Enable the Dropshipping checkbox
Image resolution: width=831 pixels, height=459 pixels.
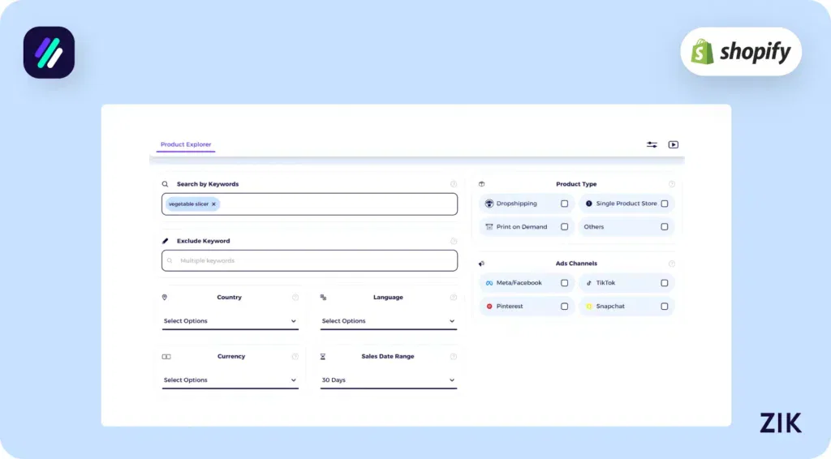pos(565,204)
